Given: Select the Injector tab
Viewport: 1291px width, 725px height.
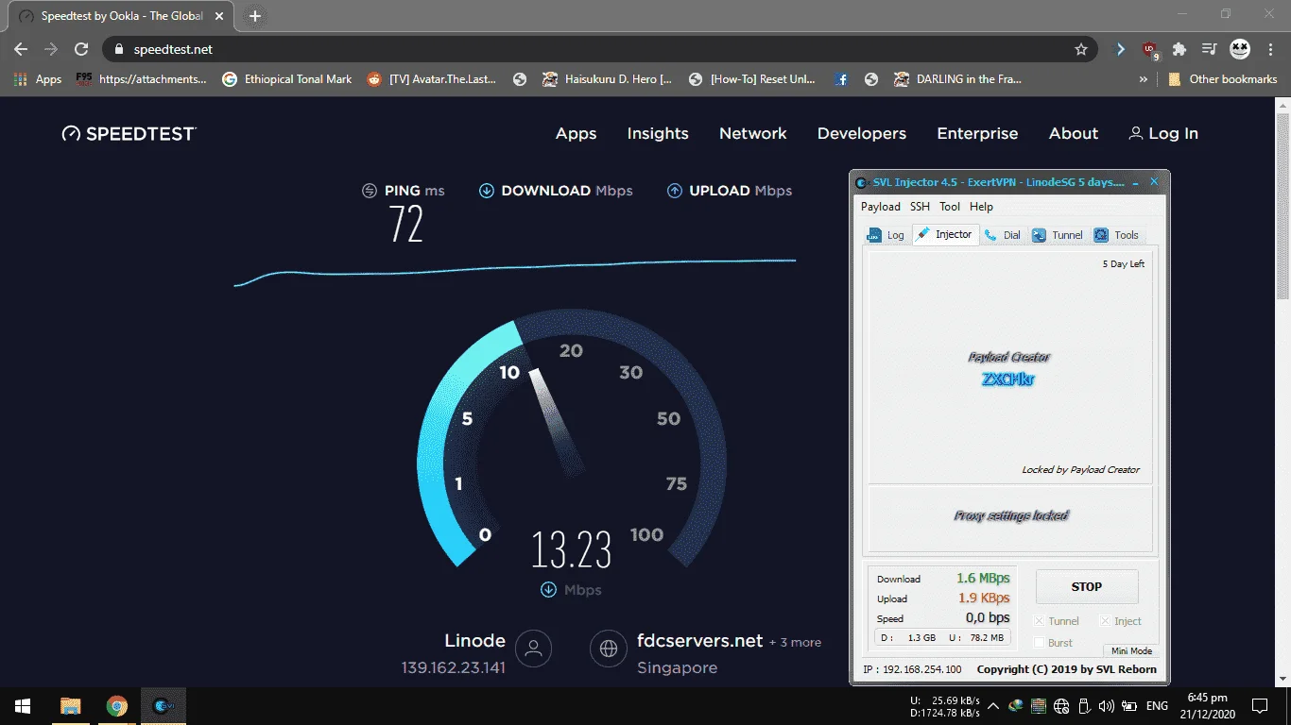Looking at the screenshot, I should click(945, 234).
